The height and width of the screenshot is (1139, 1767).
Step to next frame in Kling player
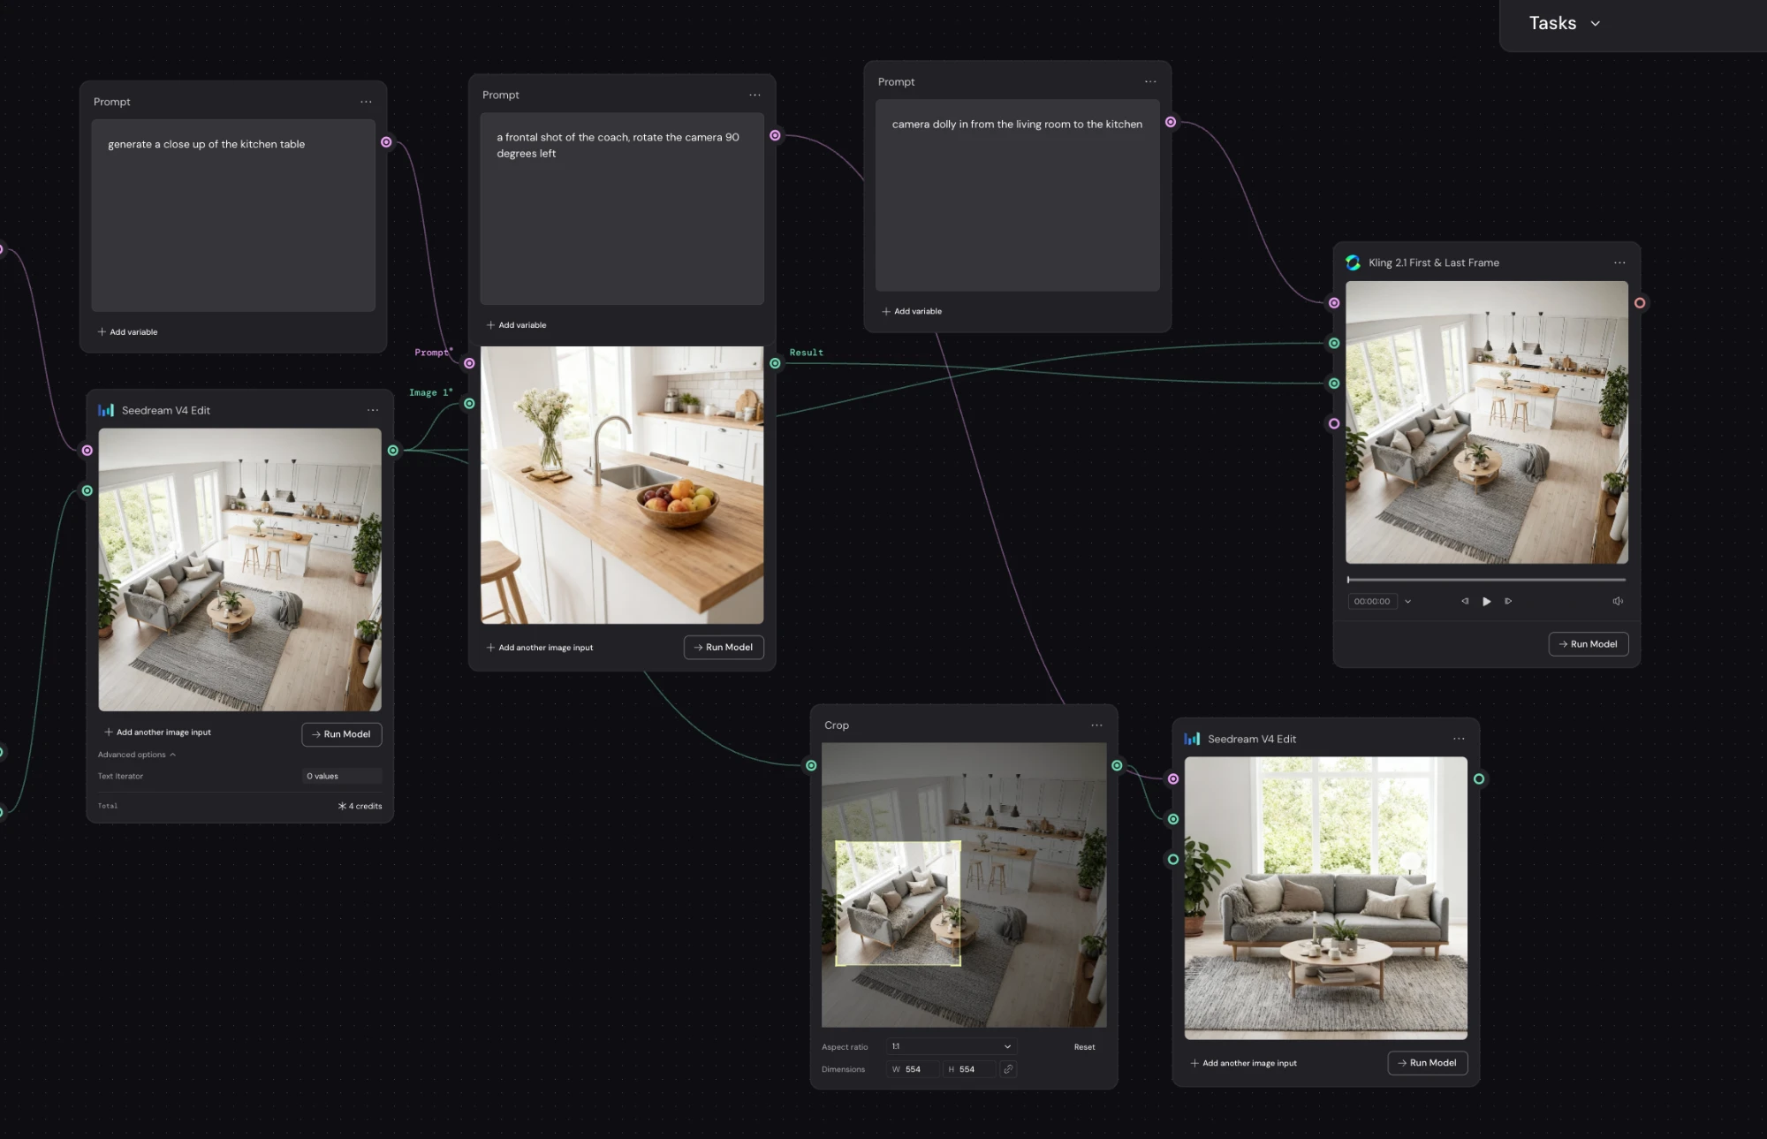click(x=1508, y=602)
